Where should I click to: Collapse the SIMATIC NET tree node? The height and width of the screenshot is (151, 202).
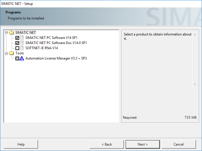[7, 33]
